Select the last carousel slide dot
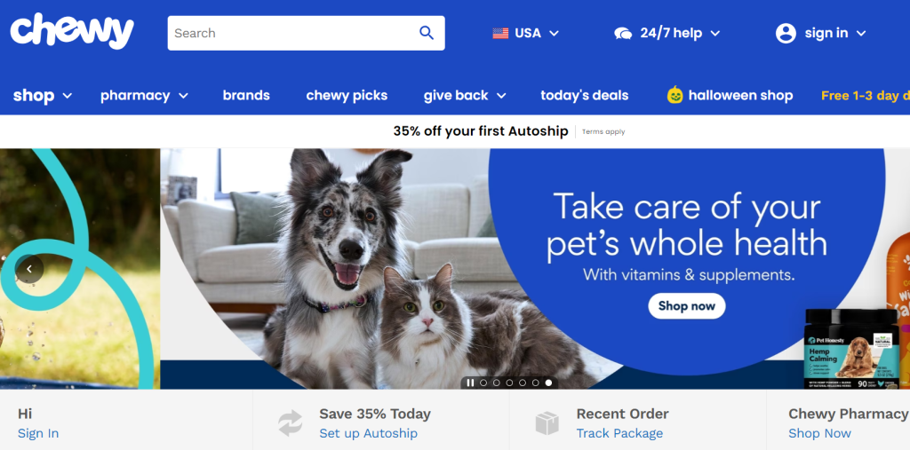The height and width of the screenshot is (450, 910). 548,383
